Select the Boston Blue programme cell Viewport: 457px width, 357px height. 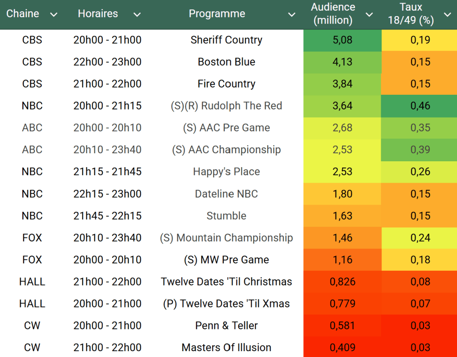point(226,62)
